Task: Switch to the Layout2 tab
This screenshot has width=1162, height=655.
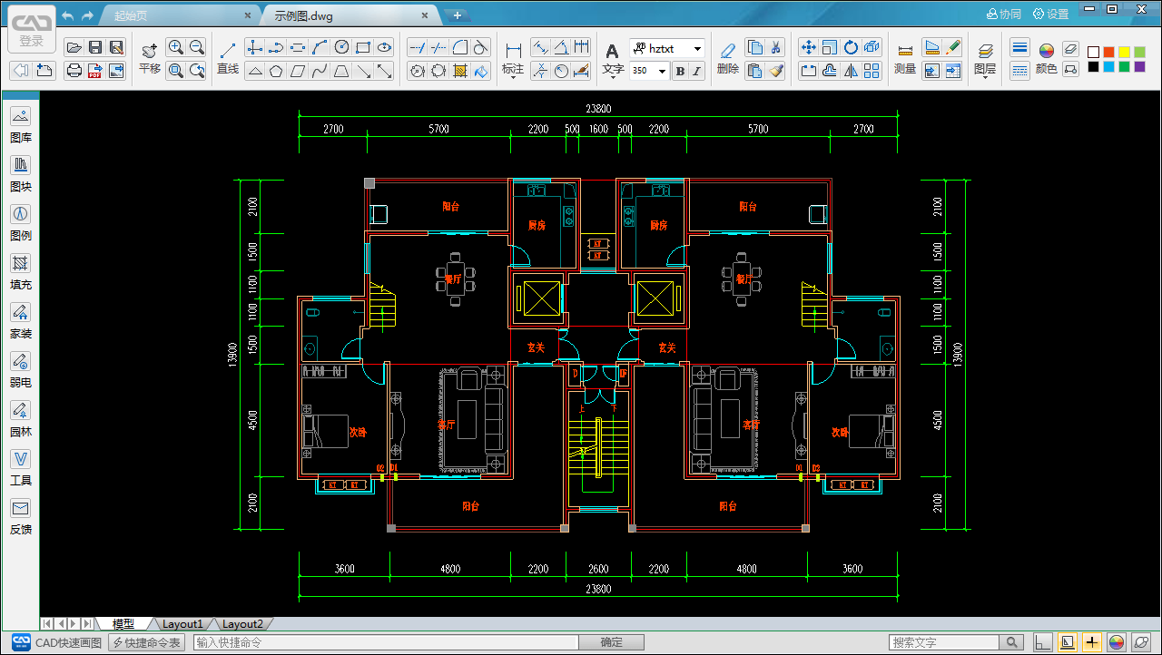Action: 242,624
